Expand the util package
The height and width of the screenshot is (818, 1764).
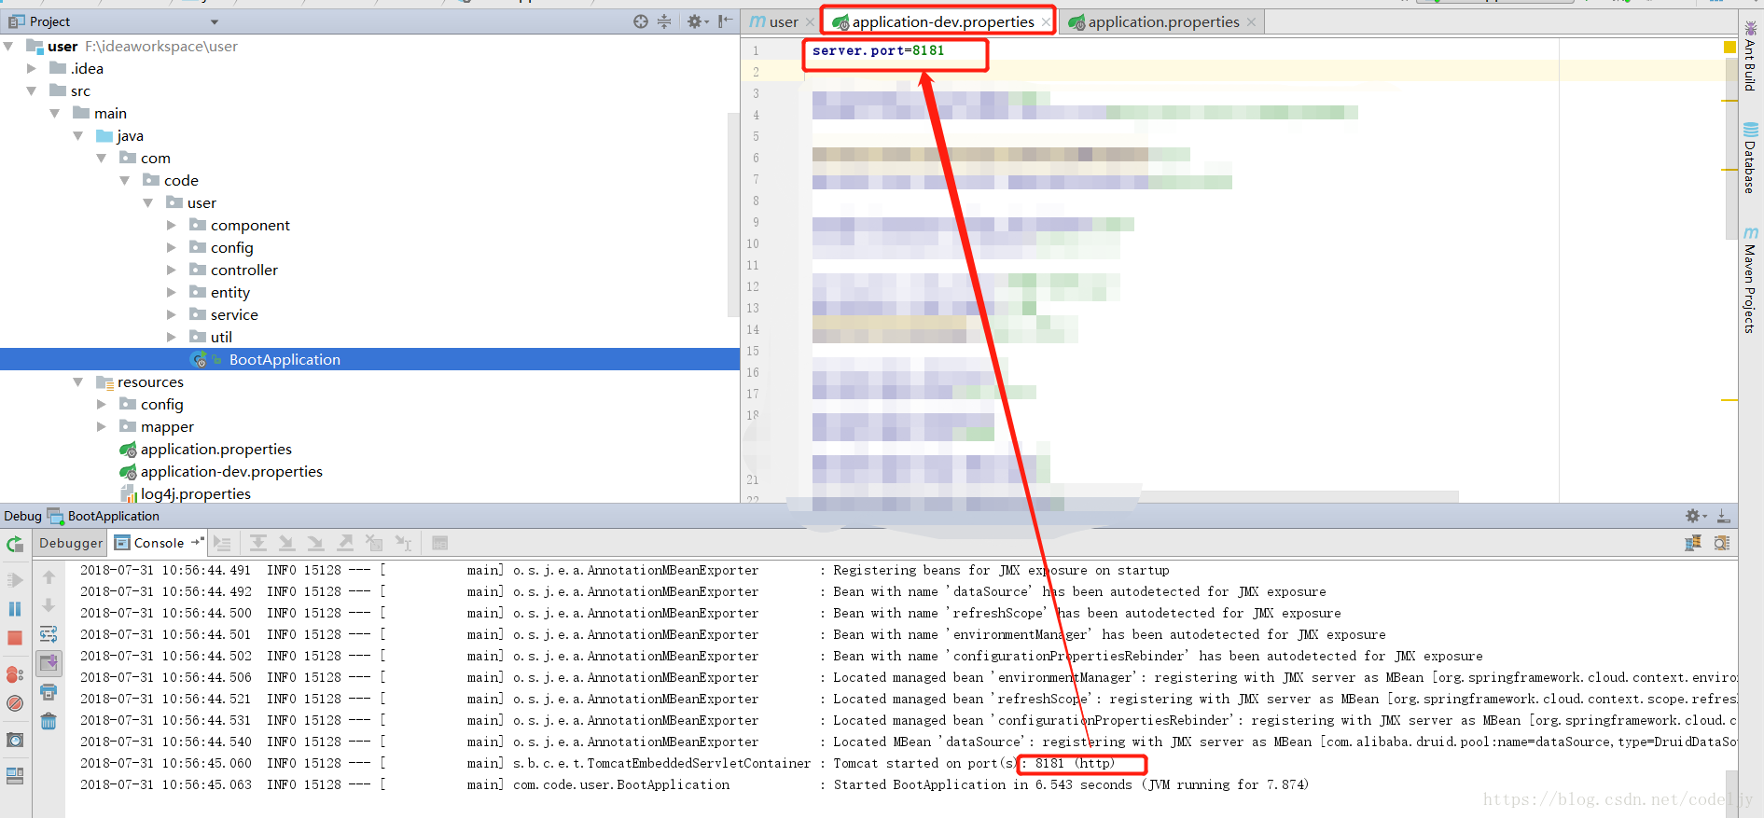[172, 337]
